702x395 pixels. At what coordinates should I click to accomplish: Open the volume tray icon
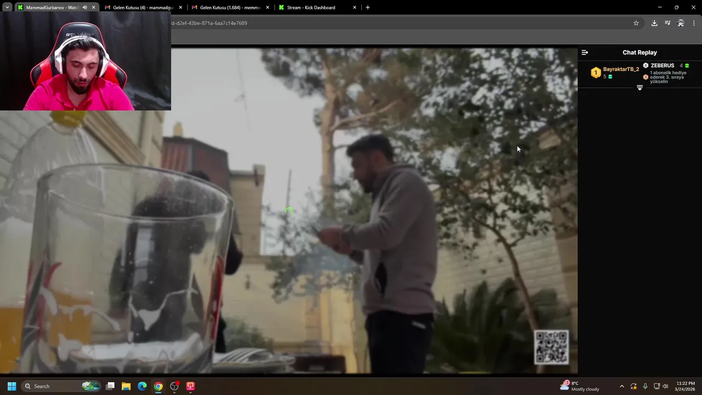[x=665, y=386]
